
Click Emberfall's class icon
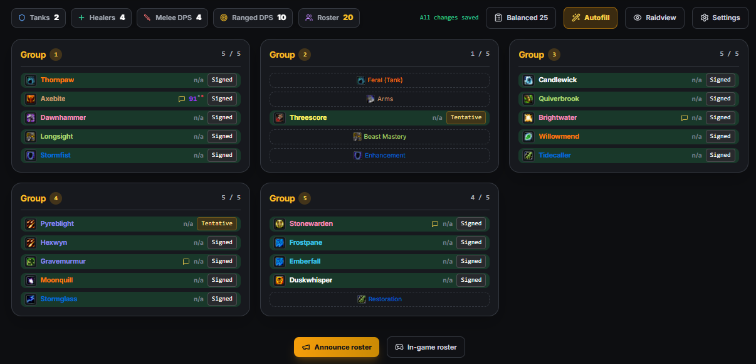[280, 262]
